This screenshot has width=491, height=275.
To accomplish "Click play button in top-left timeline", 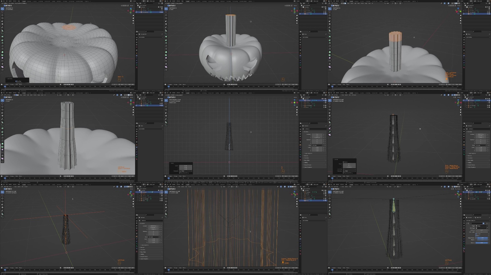I will [70, 84].
